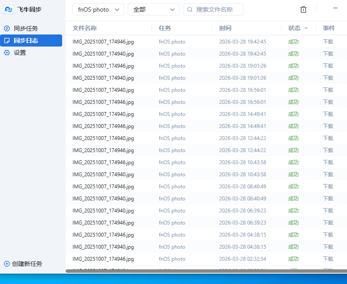Click IMG_20251007_174940.jpg at 19:42:45
Image resolution: width=347 pixels, height=284 pixels.
coord(103,54)
